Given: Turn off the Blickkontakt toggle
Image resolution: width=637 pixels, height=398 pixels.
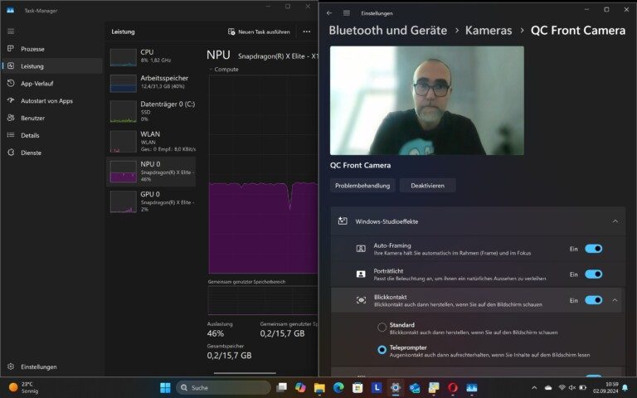Looking at the screenshot, I should (x=594, y=300).
